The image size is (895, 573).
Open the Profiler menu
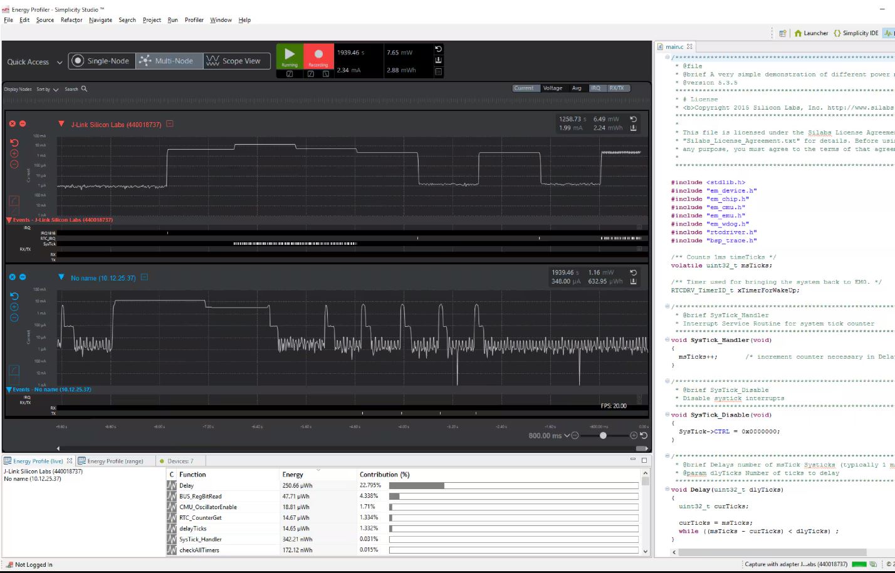(194, 20)
